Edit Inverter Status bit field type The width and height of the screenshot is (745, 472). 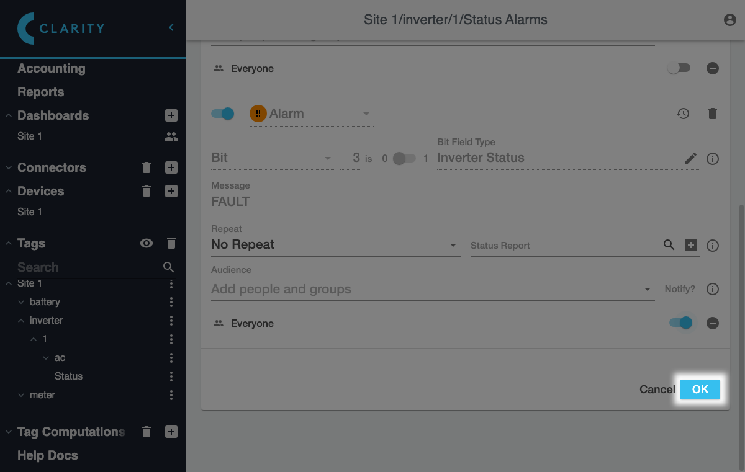pos(691,158)
